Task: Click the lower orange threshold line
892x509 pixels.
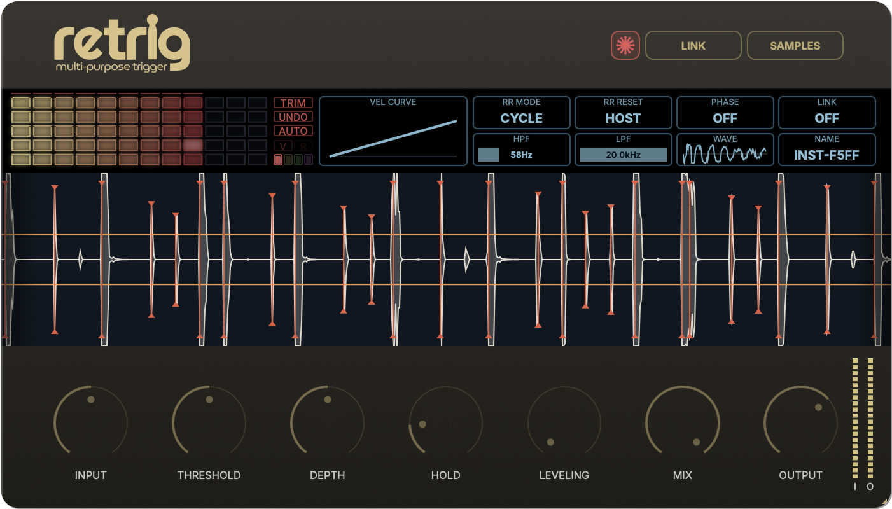Action: tap(445, 284)
